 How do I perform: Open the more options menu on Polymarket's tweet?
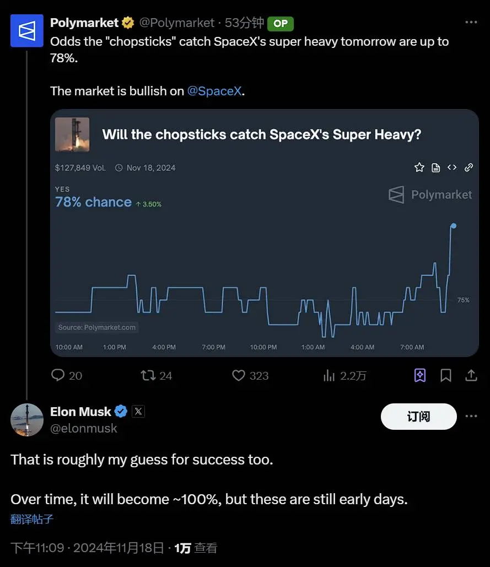pyautogui.click(x=471, y=22)
